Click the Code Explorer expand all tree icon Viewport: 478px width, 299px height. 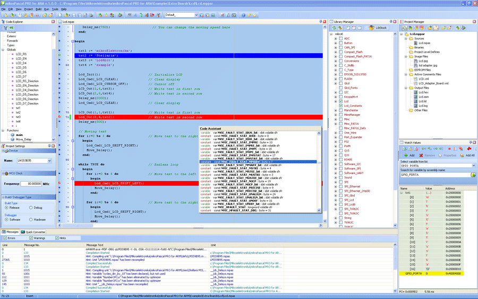[6, 28]
